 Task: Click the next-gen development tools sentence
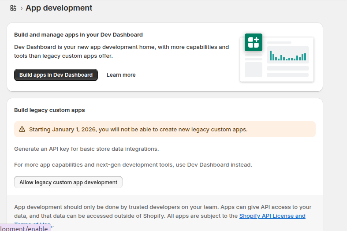click(x=133, y=165)
